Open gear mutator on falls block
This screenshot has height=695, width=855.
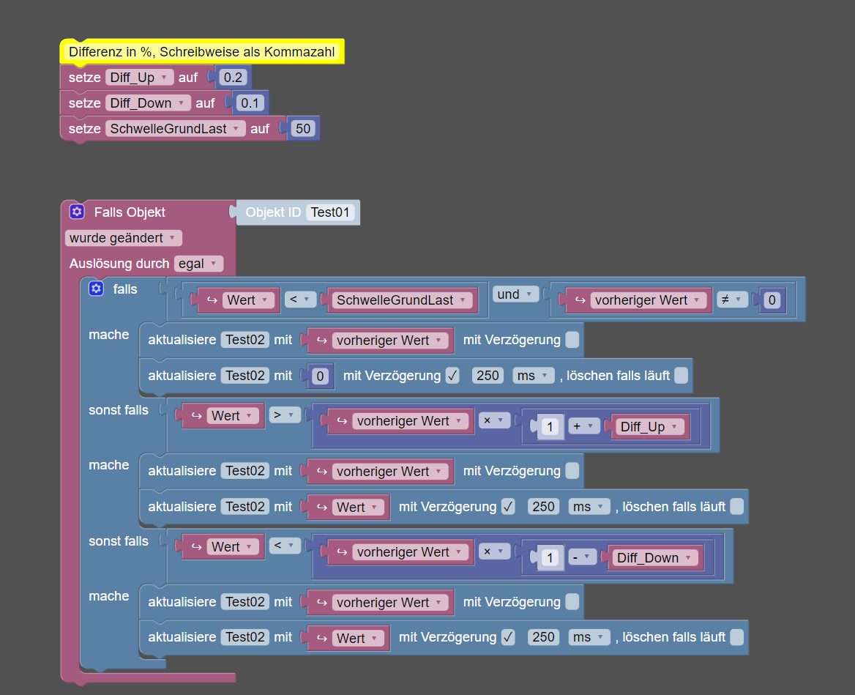[96, 289]
